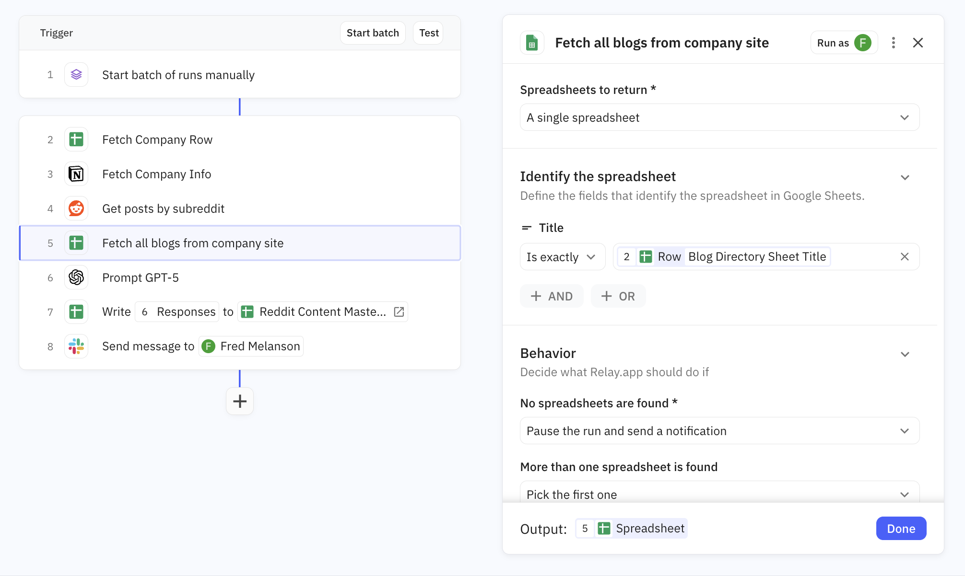The image size is (965, 576).
Task: Collapse the Identify the spreadsheet section
Action: click(905, 177)
